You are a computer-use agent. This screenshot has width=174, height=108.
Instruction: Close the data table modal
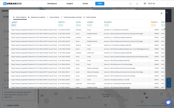tap(161, 13)
